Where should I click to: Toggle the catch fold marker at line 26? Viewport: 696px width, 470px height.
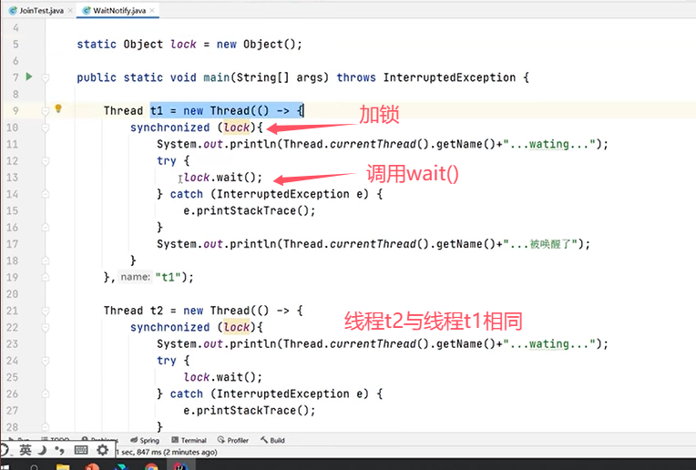tap(46, 393)
